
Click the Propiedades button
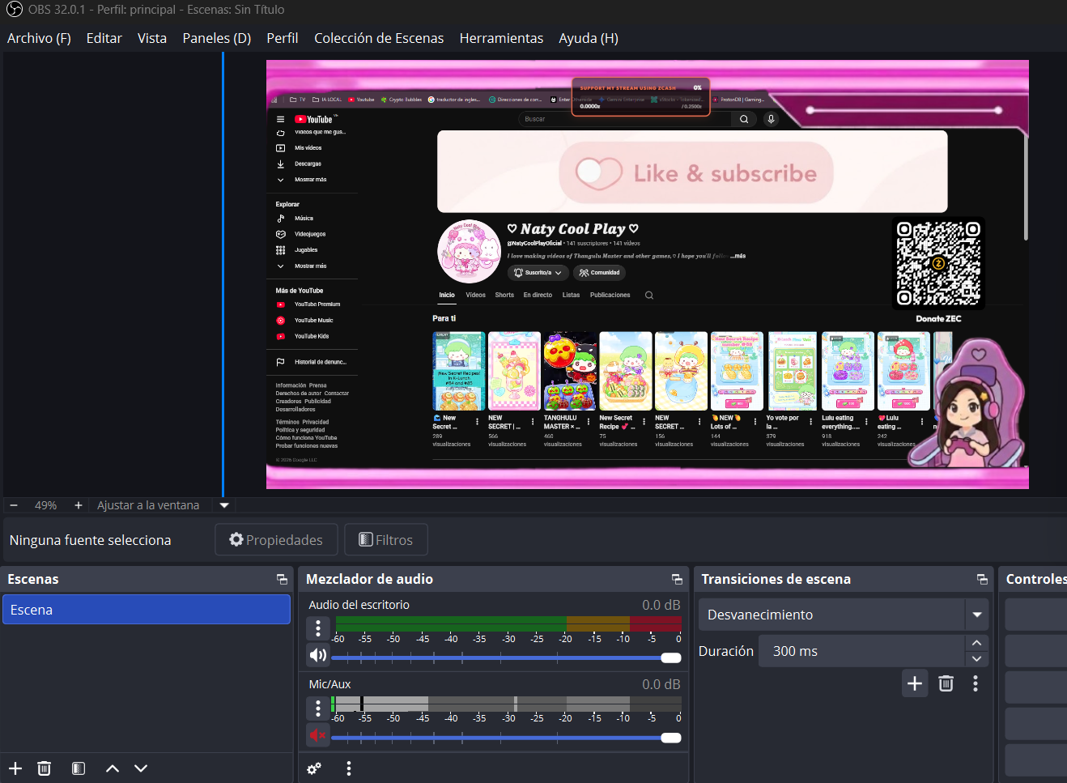[276, 539]
